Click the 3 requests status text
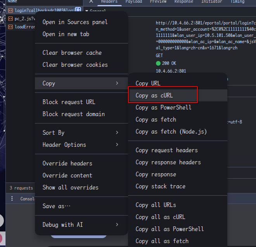The height and width of the screenshot is (247, 256). click(x=21, y=188)
